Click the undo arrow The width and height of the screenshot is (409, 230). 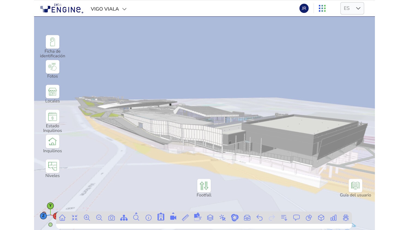click(259, 218)
